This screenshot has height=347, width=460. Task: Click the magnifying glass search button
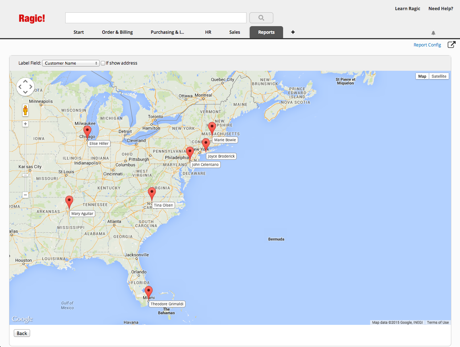[261, 18]
